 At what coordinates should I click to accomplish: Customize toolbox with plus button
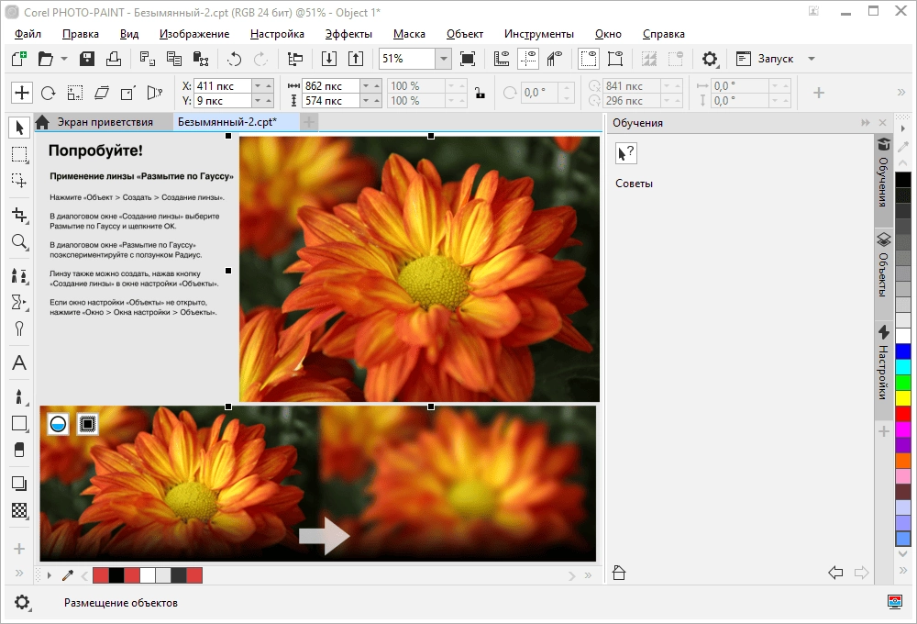(x=19, y=549)
